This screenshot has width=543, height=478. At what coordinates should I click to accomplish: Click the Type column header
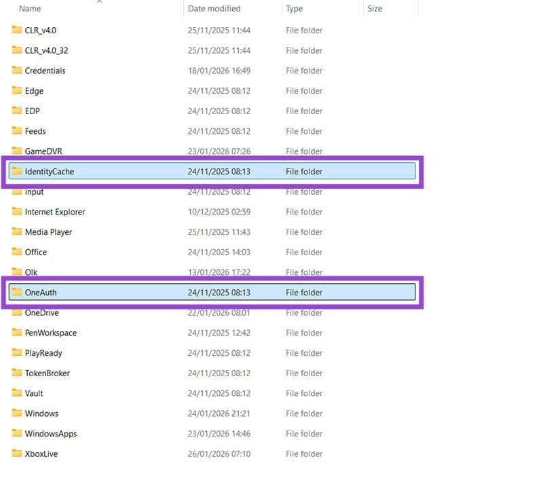tap(295, 9)
